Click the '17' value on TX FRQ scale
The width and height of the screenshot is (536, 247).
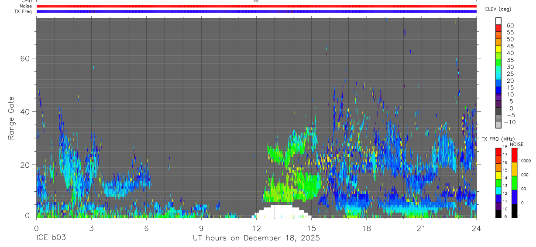(x=505, y=155)
